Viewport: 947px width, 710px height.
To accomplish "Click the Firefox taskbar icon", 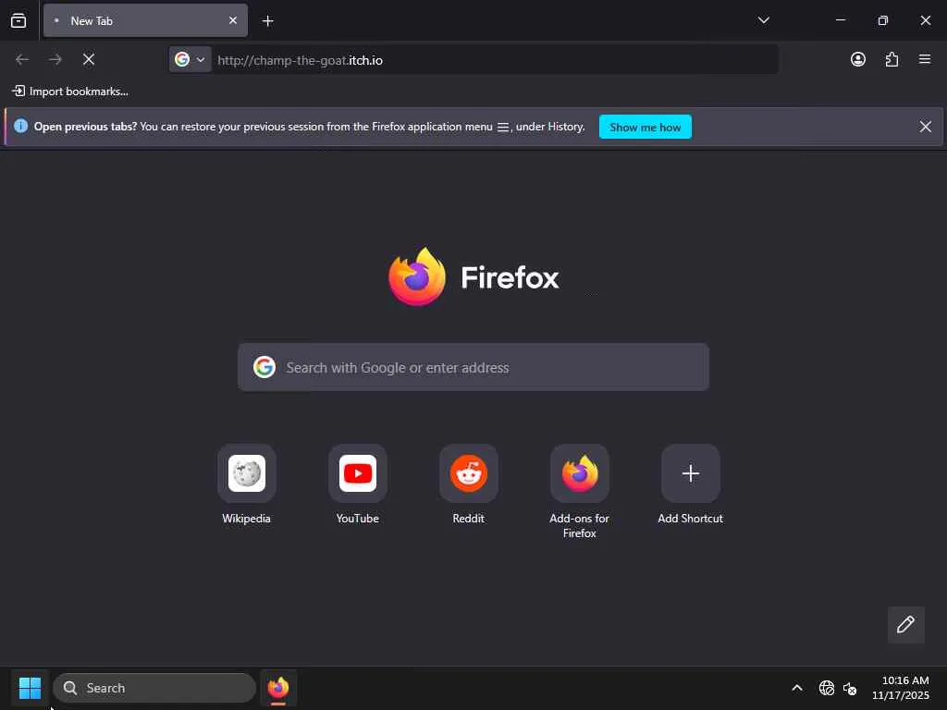I will tap(278, 688).
